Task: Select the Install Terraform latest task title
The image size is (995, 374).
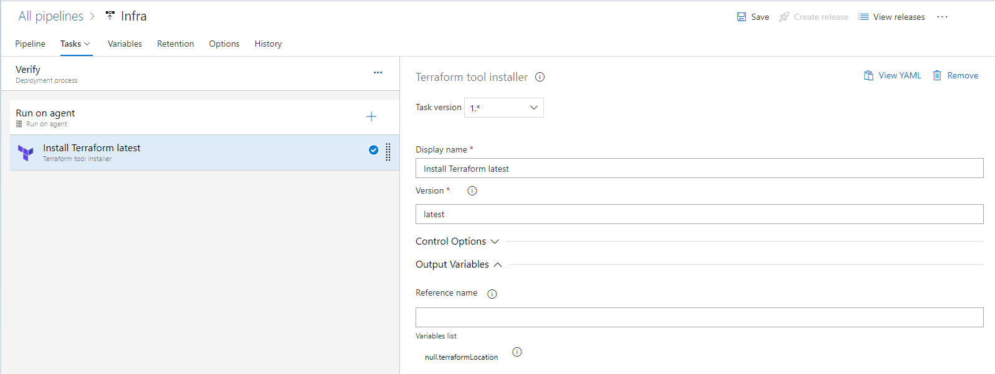Action: [92, 147]
